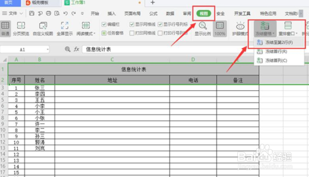Image resolution: width=309 pixels, height=177 pixels.
Task: Expand the 阅读模式 dropdown arrow
Action: (94, 34)
